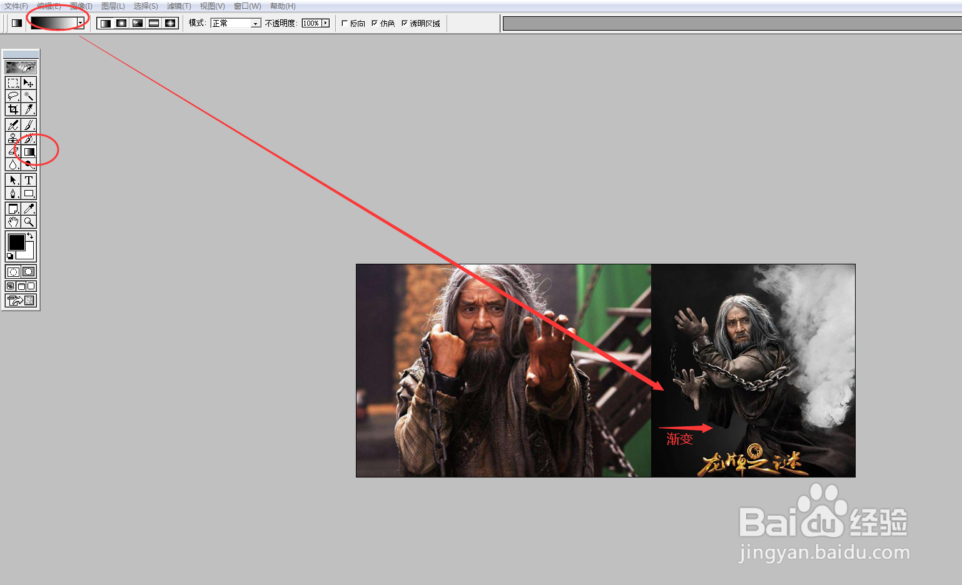Open the 编辑(E) menu
This screenshot has width=962, height=585.
coord(49,6)
